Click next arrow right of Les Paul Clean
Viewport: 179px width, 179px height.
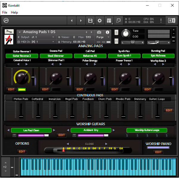[x=54, y=130]
